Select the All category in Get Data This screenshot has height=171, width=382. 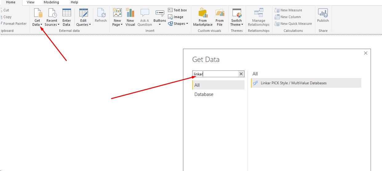(x=218, y=85)
